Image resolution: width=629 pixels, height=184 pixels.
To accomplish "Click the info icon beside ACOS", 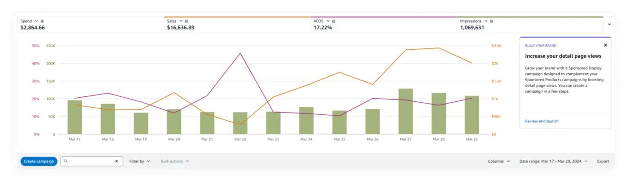I will 333,21.
